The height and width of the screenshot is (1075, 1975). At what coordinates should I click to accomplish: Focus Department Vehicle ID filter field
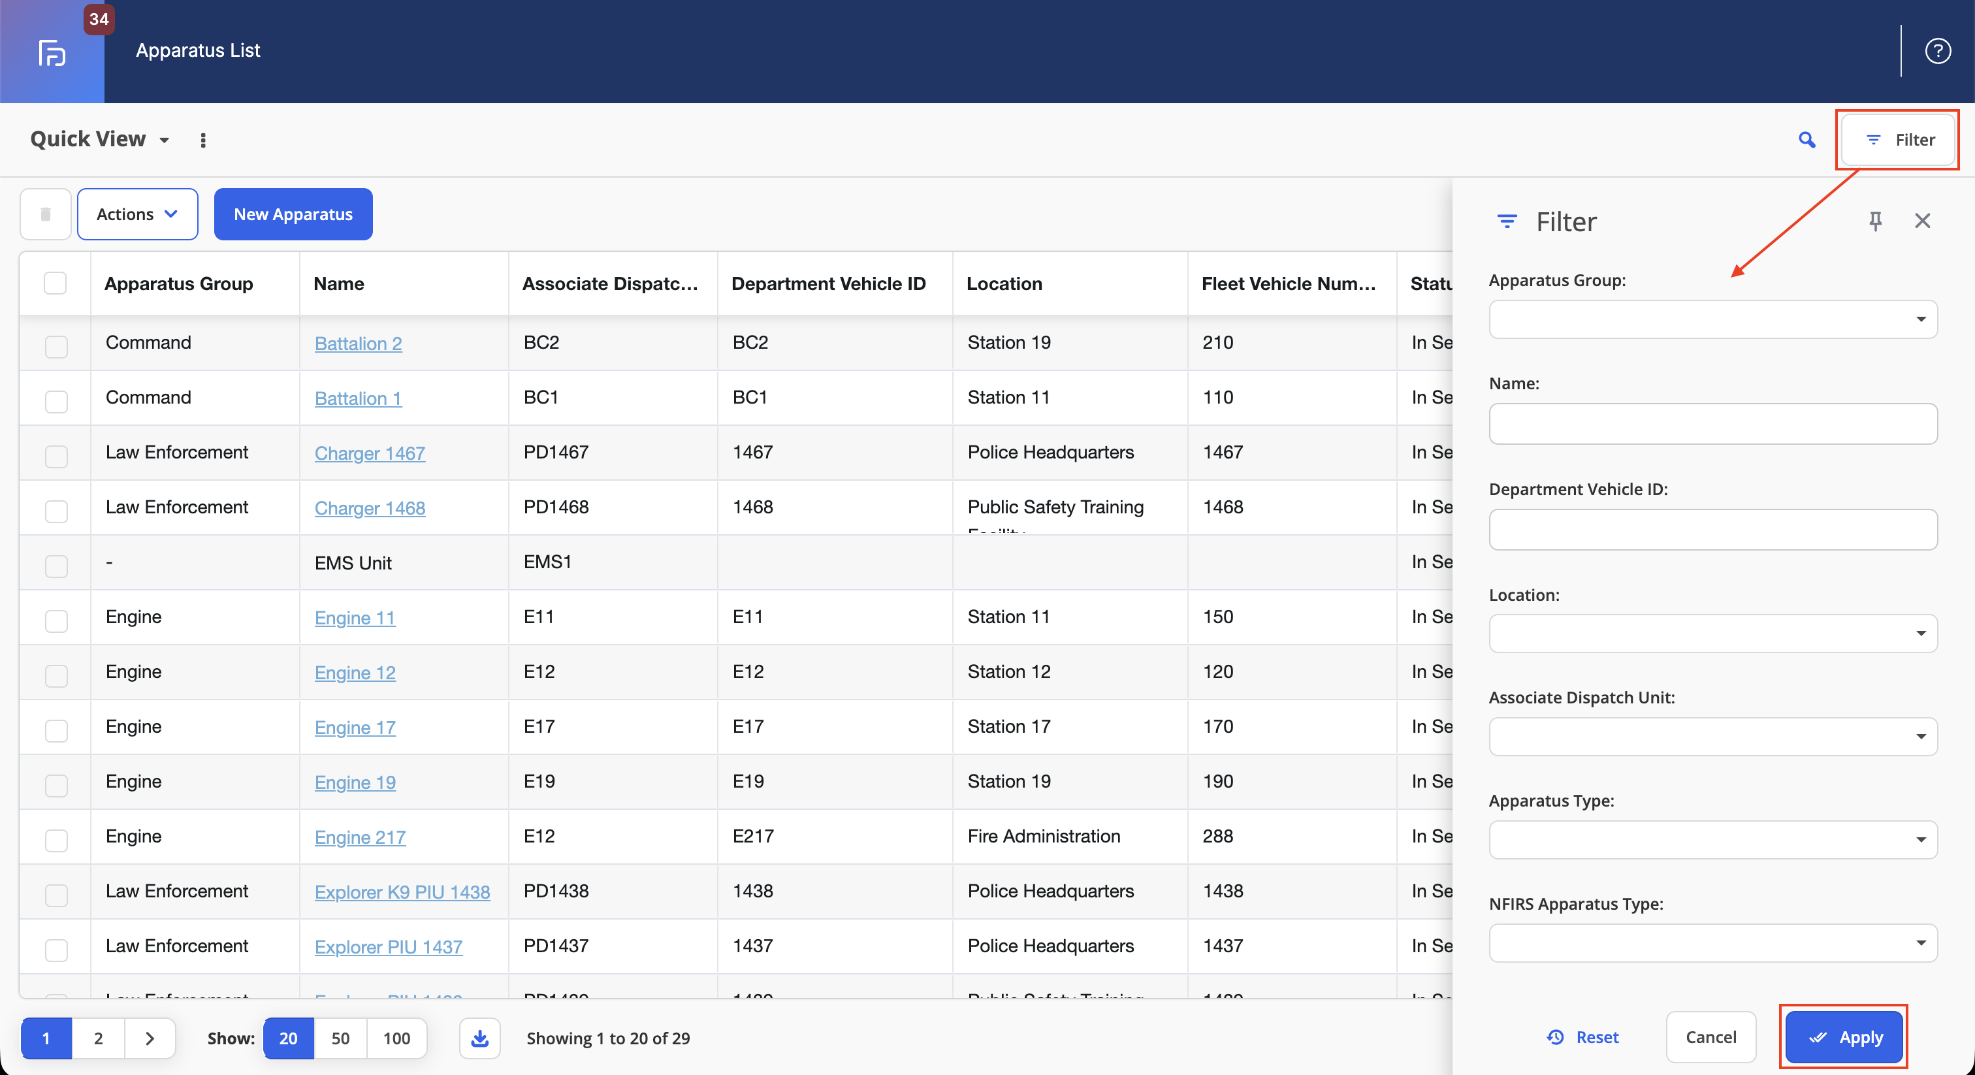click(x=1713, y=529)
